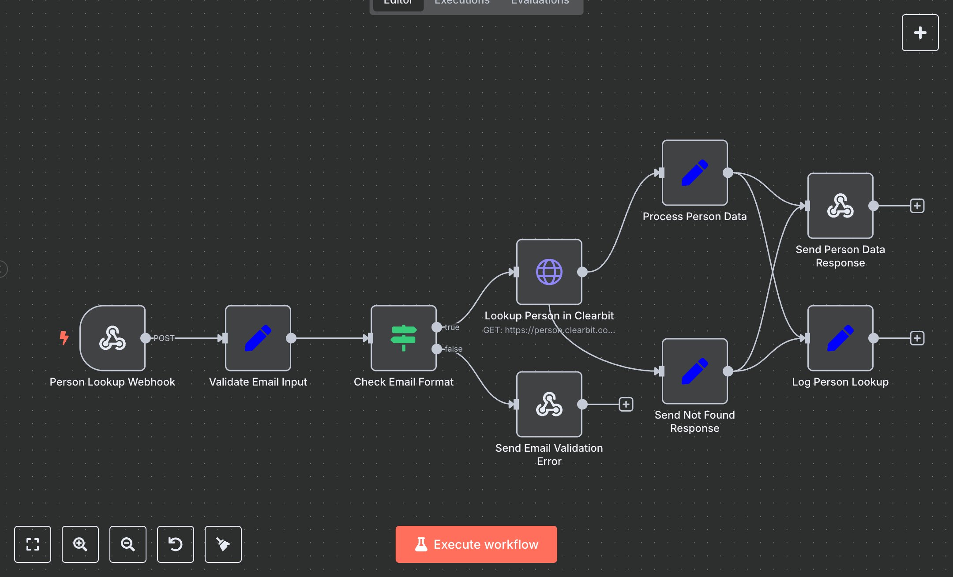Switch to the Executions tab
Viewport: 953px width, 577px height.
(x=461, y=4)
